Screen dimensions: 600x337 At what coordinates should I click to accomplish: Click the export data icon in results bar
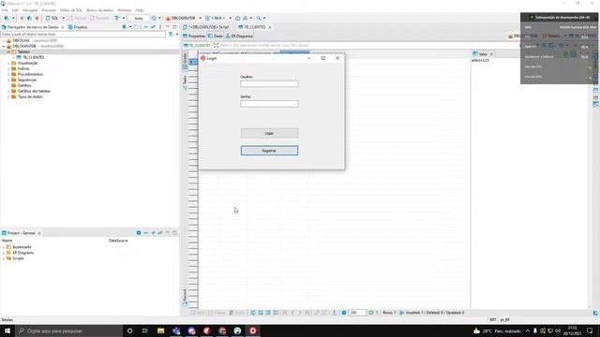pyautogui.click(x=334, y=313)
